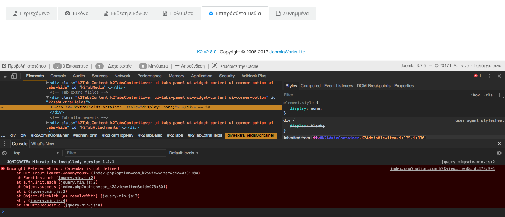Screen dimensions: 505x217
Task: Close the console drawer
Action: tap(499, 143)
